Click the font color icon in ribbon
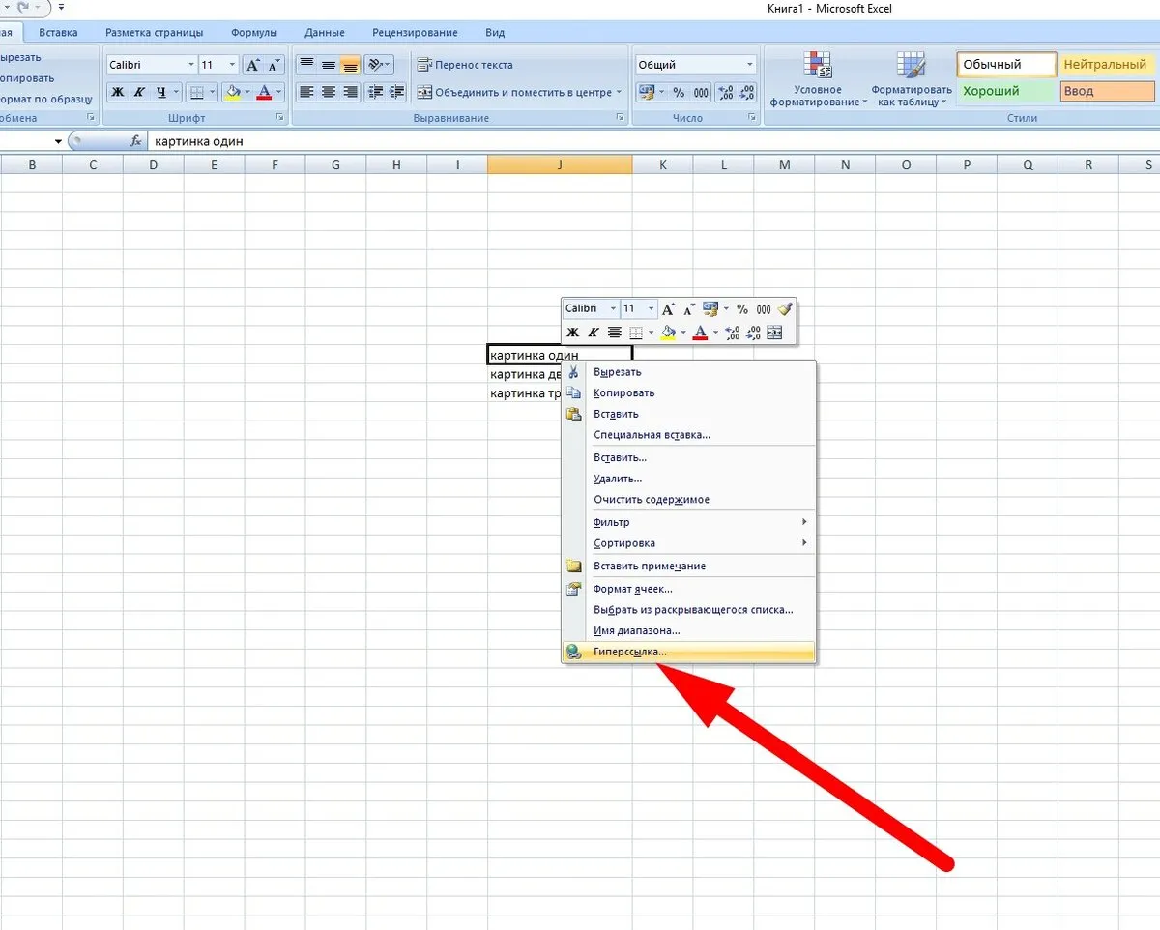The height and width of the screenshot is (930, 1160). (265, 93)
